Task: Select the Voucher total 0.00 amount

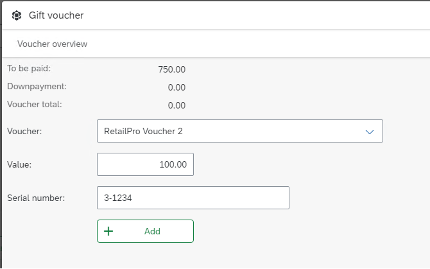Action: point(176,105)
